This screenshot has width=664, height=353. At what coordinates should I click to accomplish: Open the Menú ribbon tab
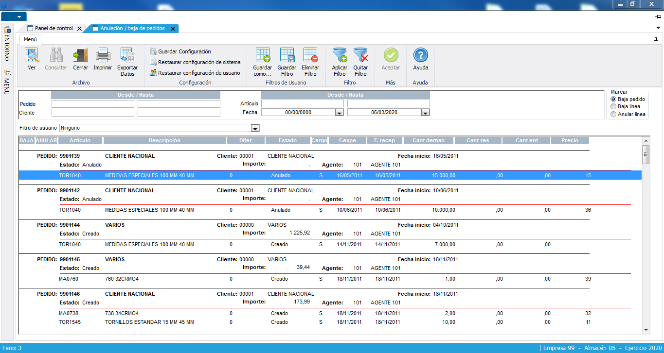30,39
